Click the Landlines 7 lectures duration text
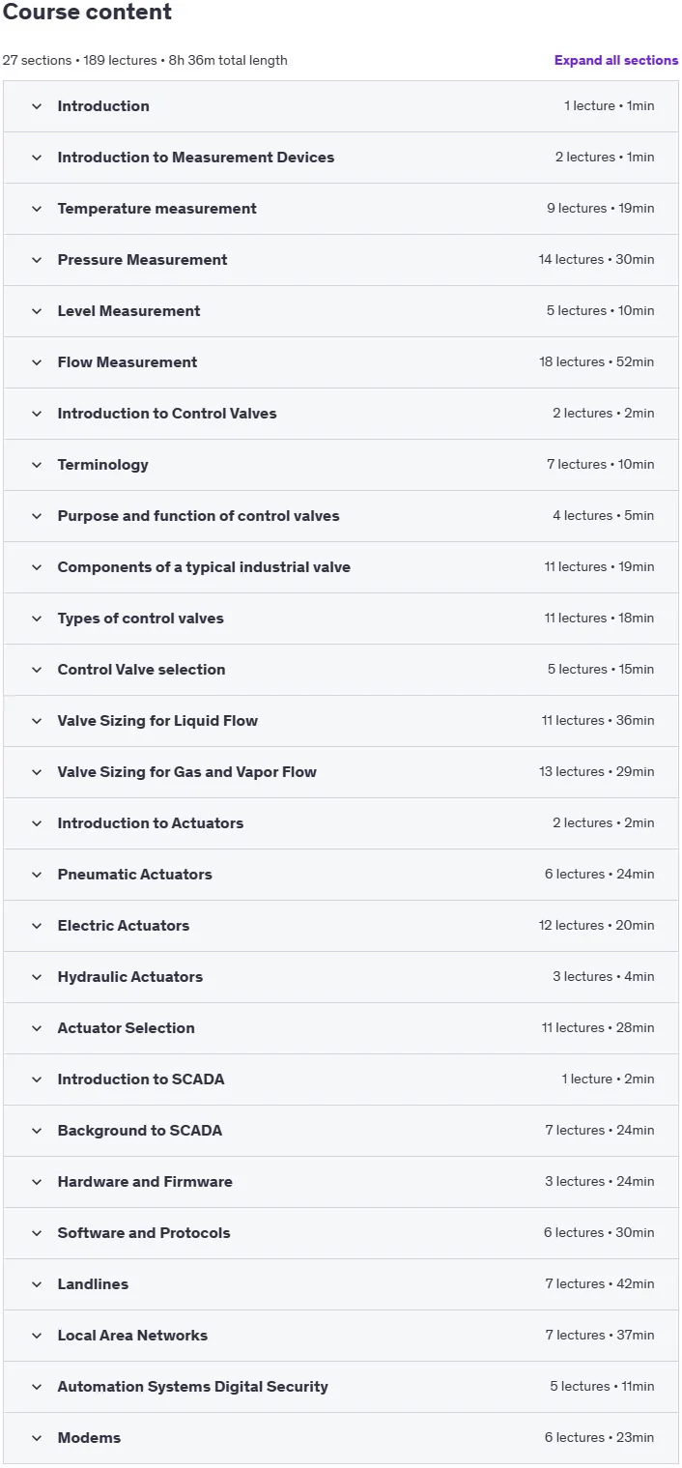This screenshot has height=1468, width=682. tap(600, 1284)
